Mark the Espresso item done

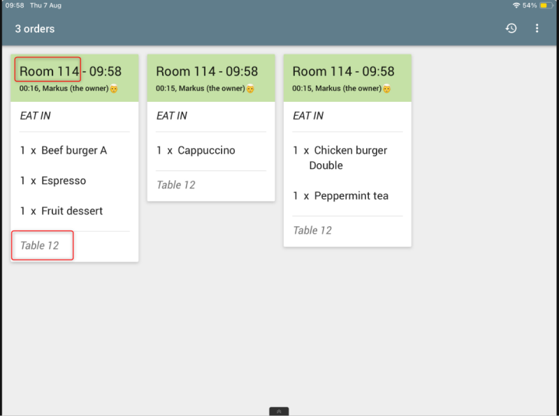54,181
